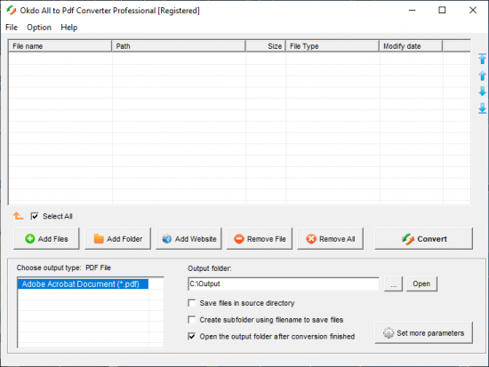This screenshot has width=489, height=367.
Task: Open the Help menu
Action: point(69,28)
